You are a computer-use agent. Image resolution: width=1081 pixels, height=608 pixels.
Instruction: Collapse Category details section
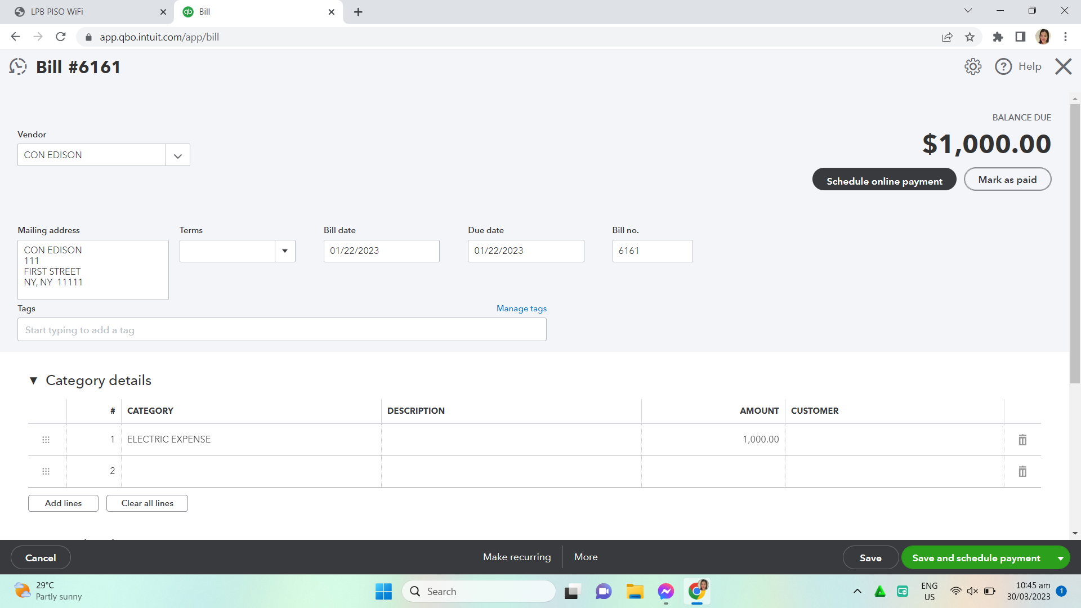33,381
